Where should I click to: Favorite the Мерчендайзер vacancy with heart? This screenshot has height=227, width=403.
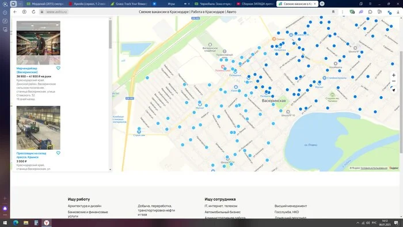58,68
